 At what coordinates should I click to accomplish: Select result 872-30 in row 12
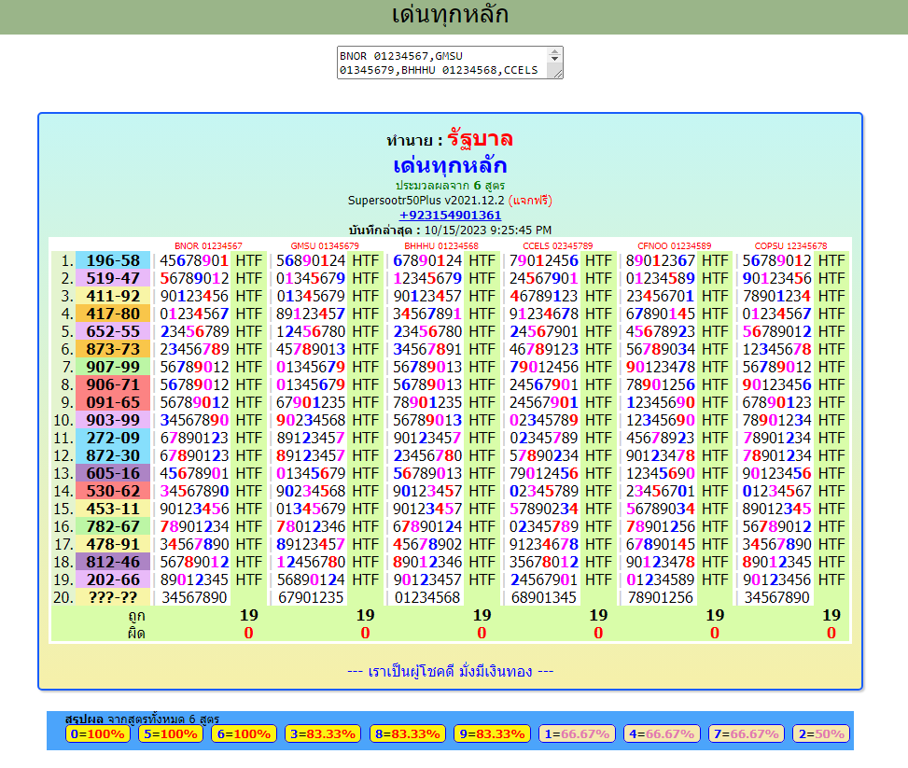click(113, 455)
